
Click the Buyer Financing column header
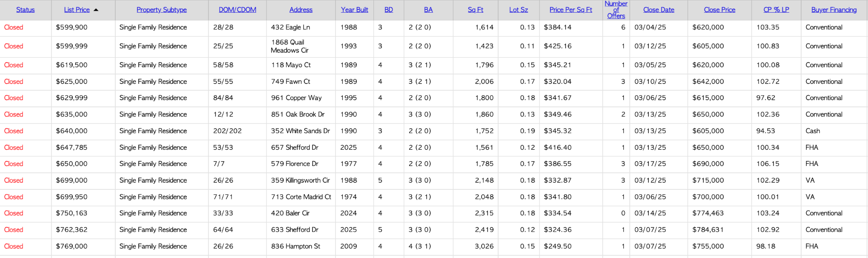[834, 10]
